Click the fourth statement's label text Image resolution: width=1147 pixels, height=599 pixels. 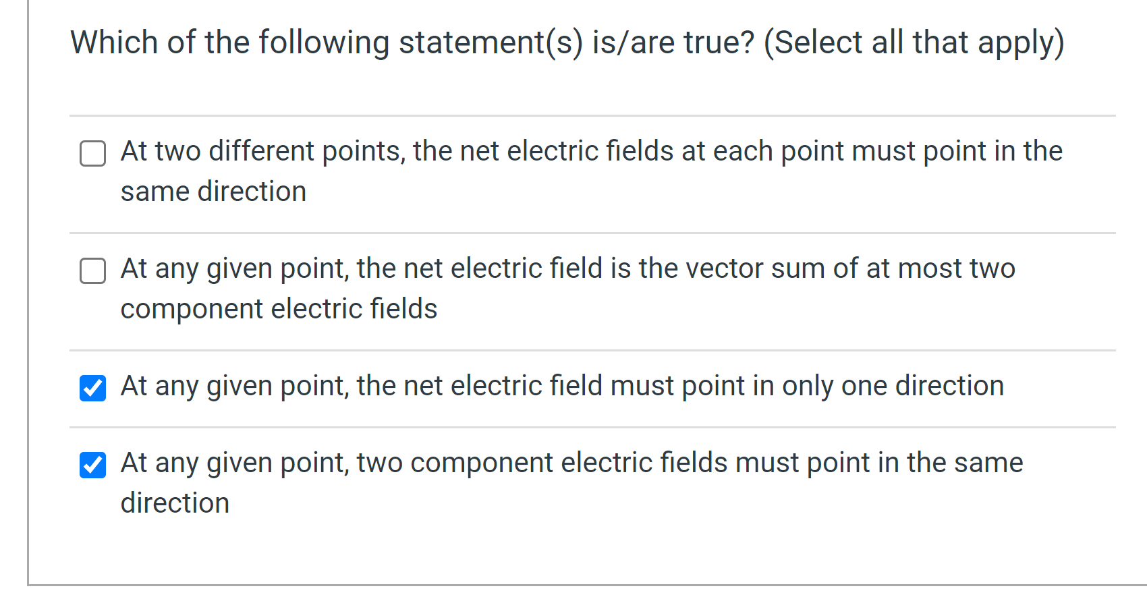[571, 463]
